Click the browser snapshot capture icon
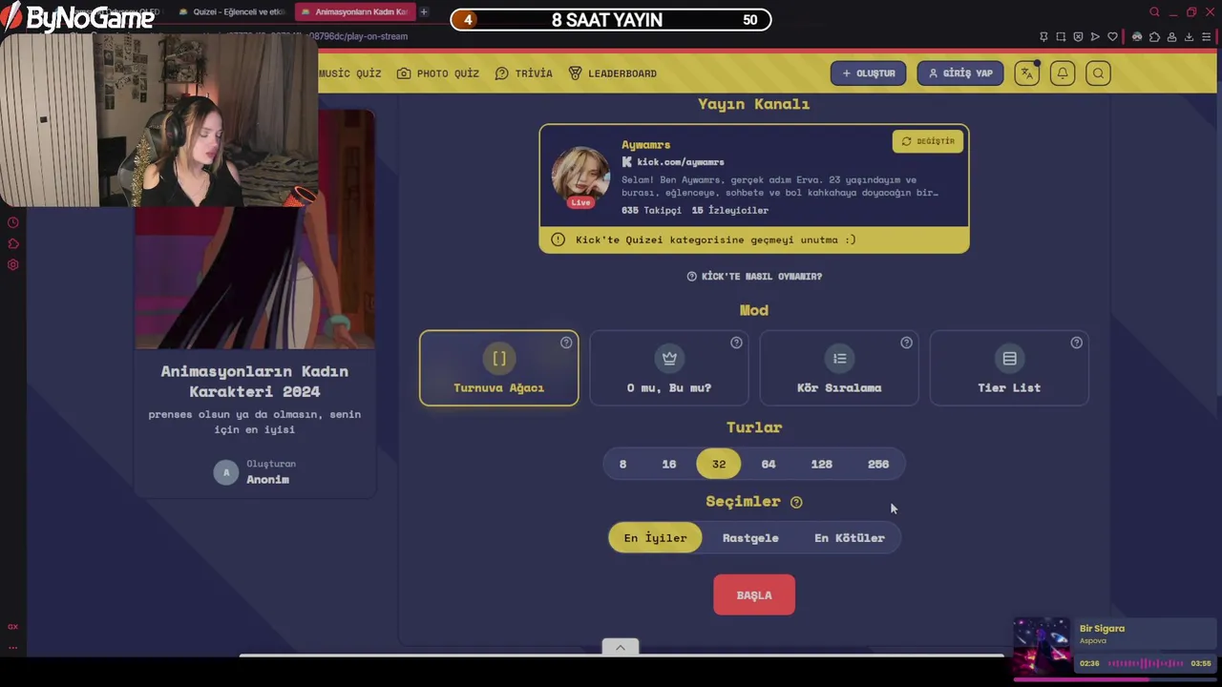This screenshot has width=1222, height=687. (x=1061, y=36)
